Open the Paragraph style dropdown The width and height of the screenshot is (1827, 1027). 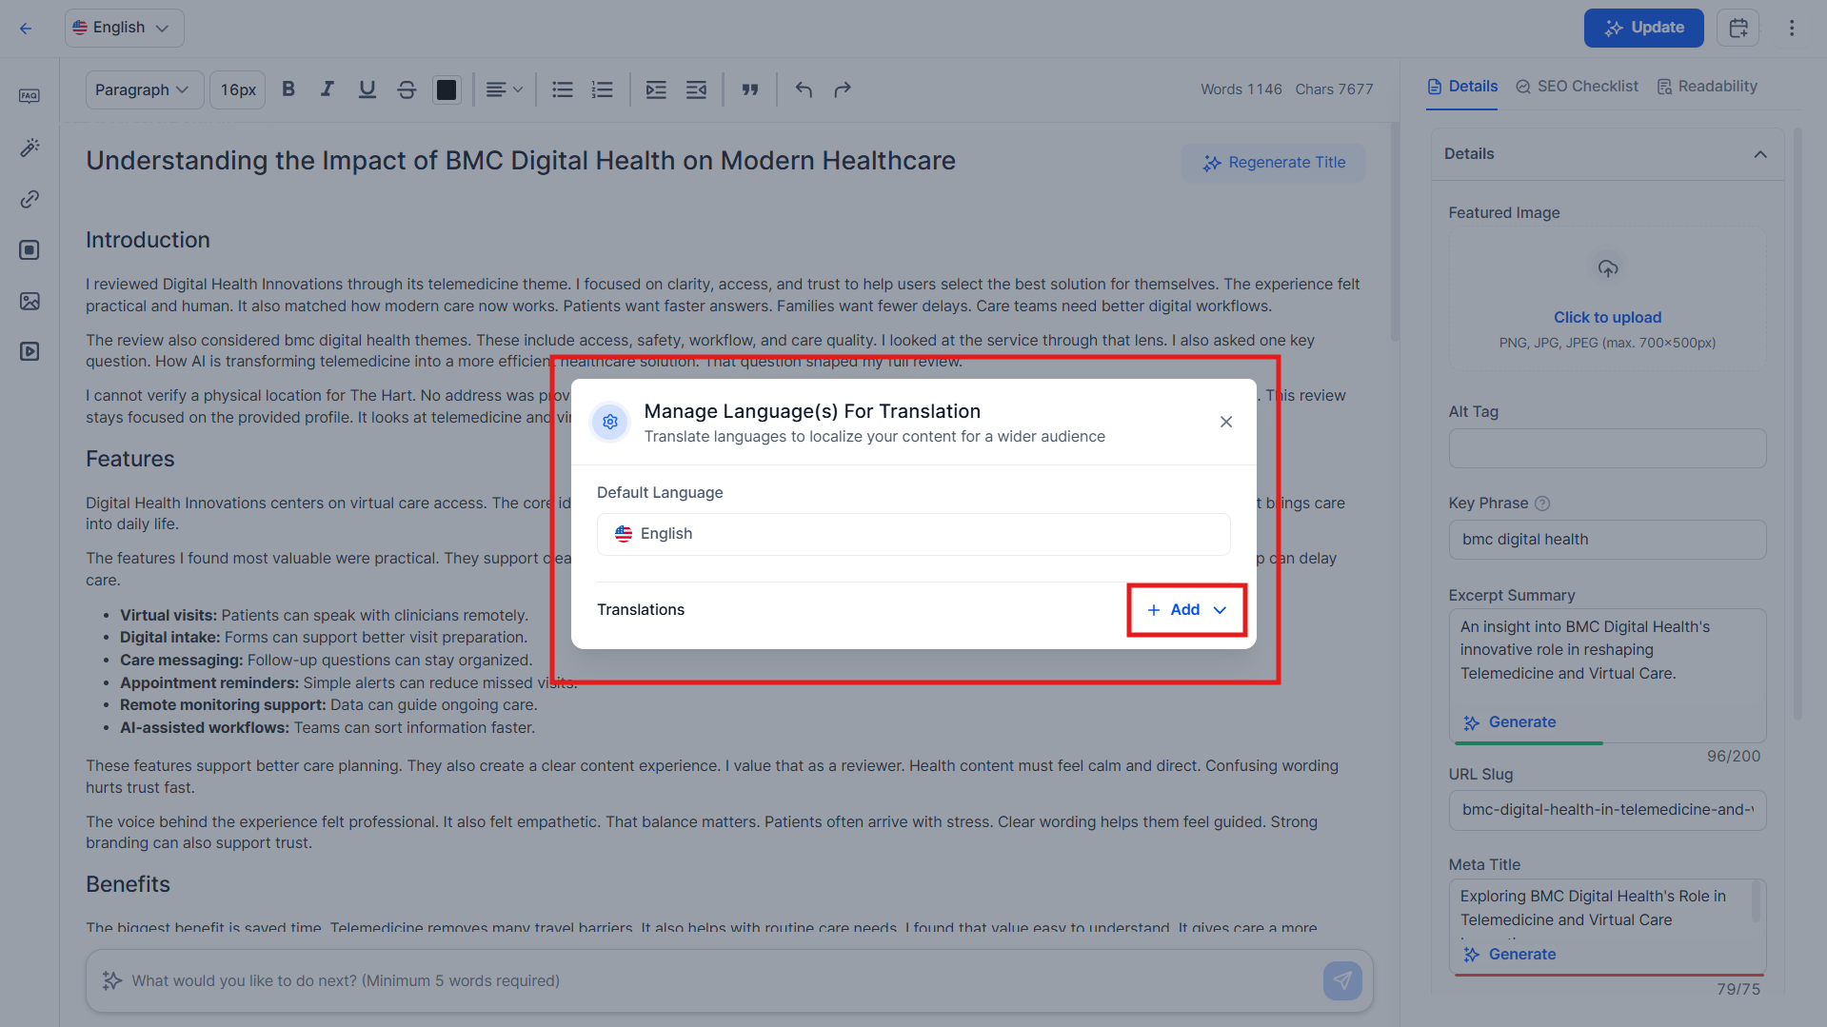(x=144, y=89)
